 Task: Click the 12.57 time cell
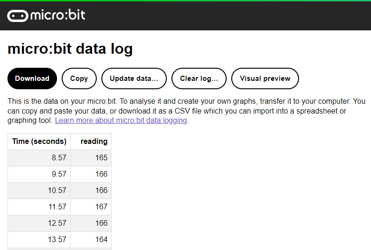[39, 223]
